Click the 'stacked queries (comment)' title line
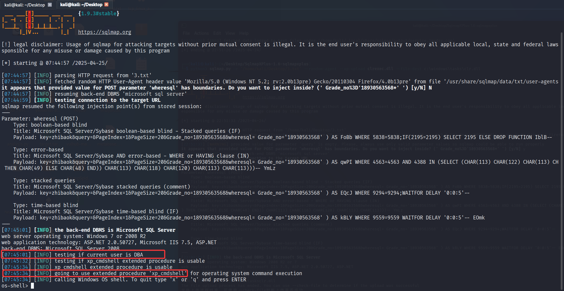Screen dimensions: 564x291 point(102,187)
